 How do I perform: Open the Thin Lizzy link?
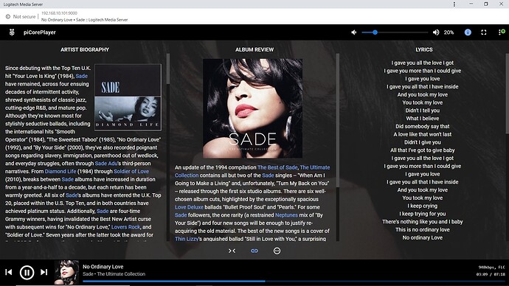point(187,239)
